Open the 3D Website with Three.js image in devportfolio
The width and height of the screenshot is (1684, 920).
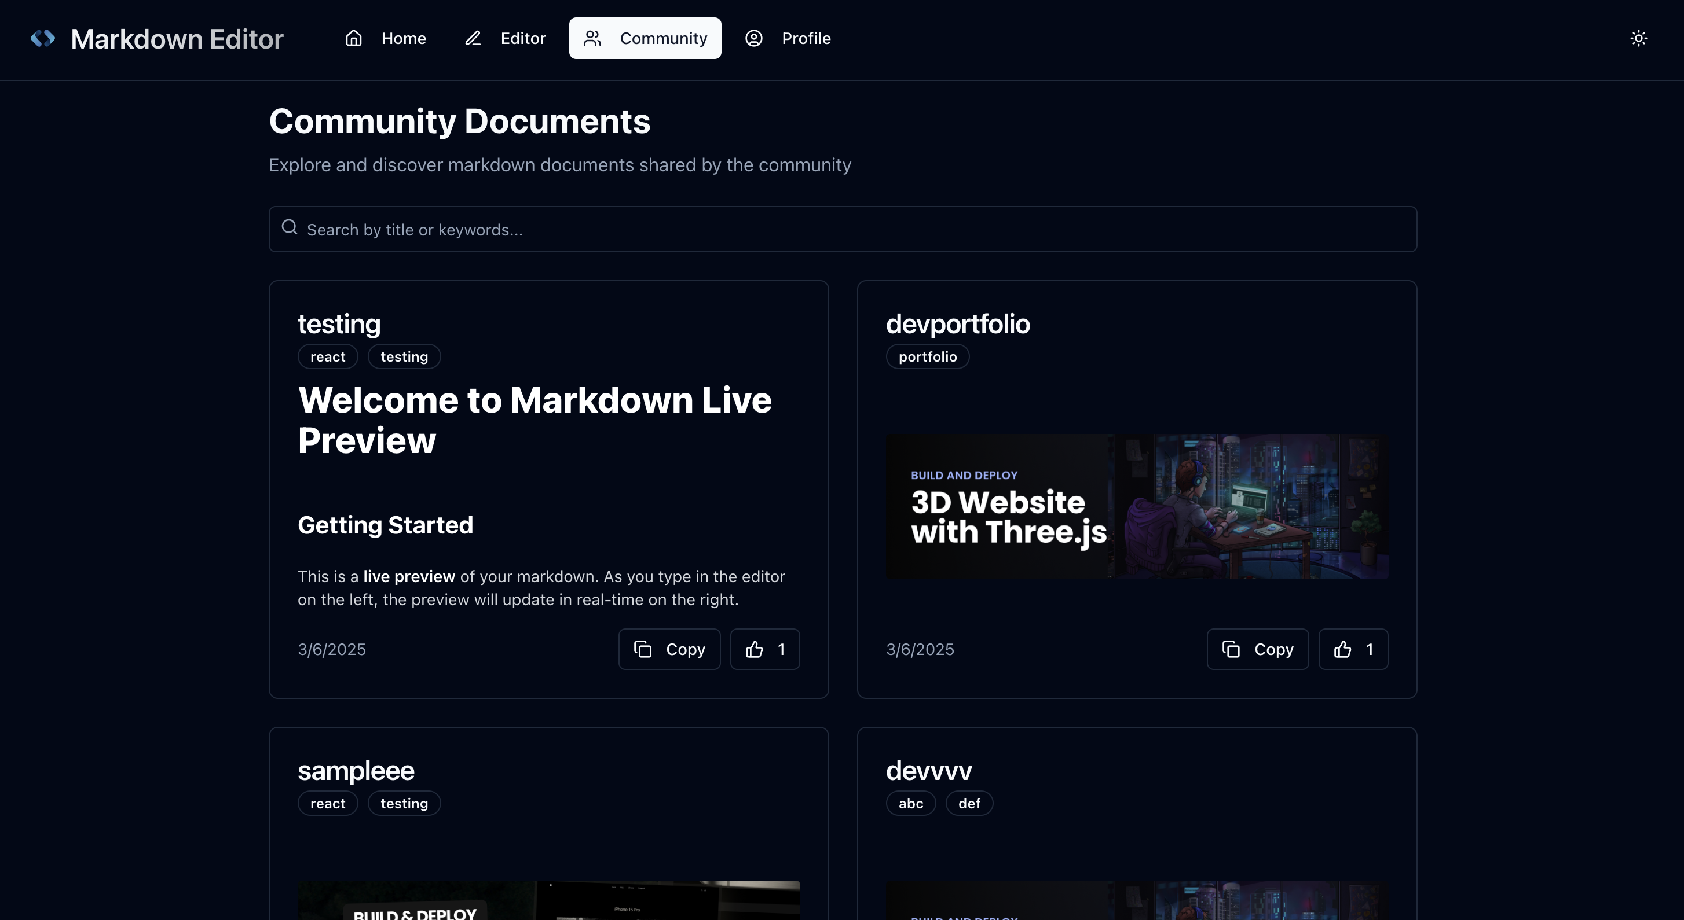click(1137, 506)
